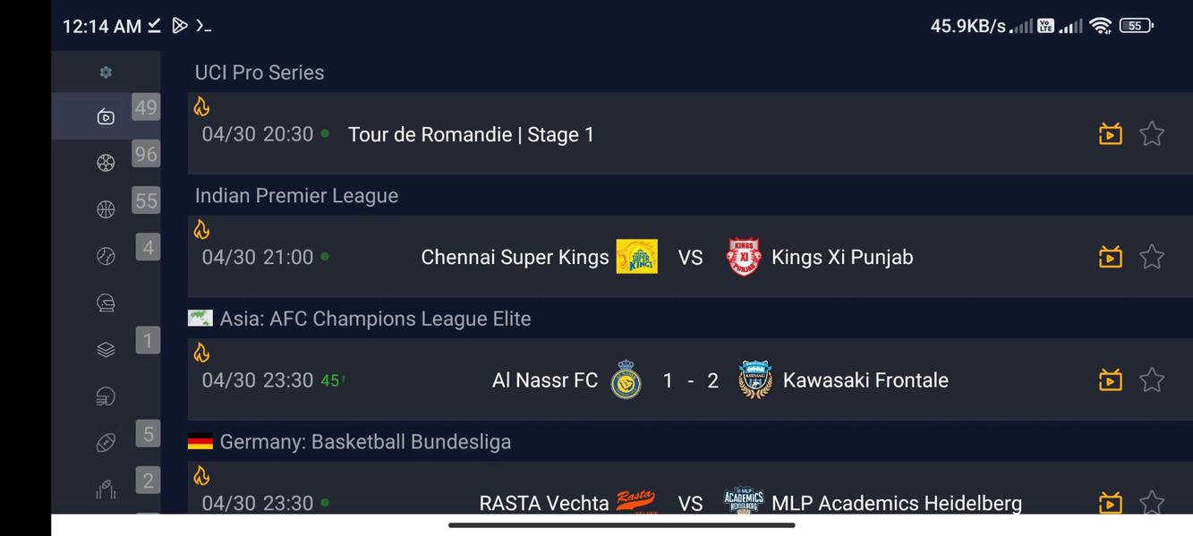Favorite the Tour de Romandie stage
Image resolution: width=1193 pixels, height=536 pixels.
[1152, 132]
